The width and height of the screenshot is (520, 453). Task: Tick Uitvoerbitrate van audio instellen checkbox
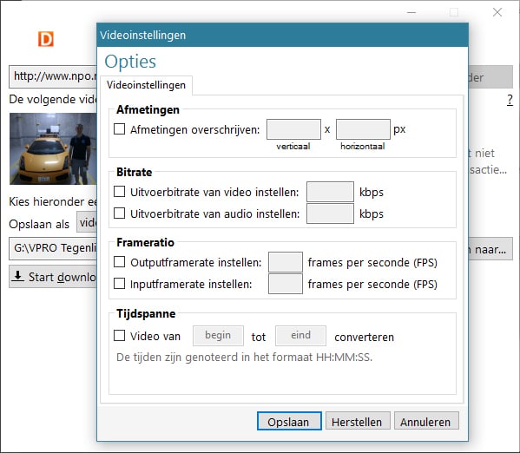click(120, 213)
